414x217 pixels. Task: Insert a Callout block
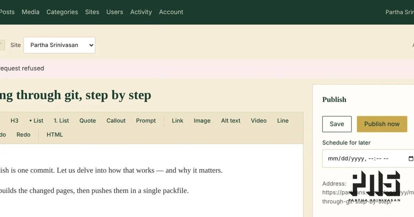116,121
